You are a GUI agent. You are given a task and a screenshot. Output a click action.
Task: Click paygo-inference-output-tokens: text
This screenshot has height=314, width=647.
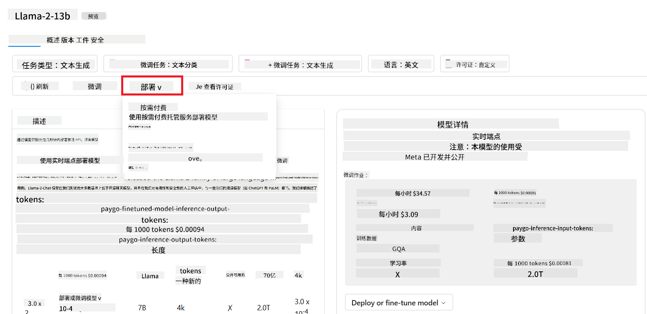click(x=168, y=239)
